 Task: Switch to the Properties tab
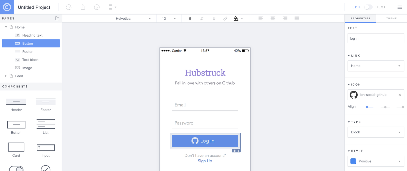(x=360, y=19)
